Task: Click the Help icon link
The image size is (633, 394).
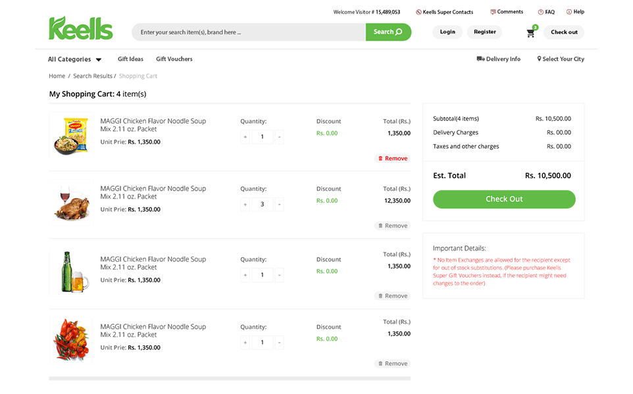Action: coord(574,12)
